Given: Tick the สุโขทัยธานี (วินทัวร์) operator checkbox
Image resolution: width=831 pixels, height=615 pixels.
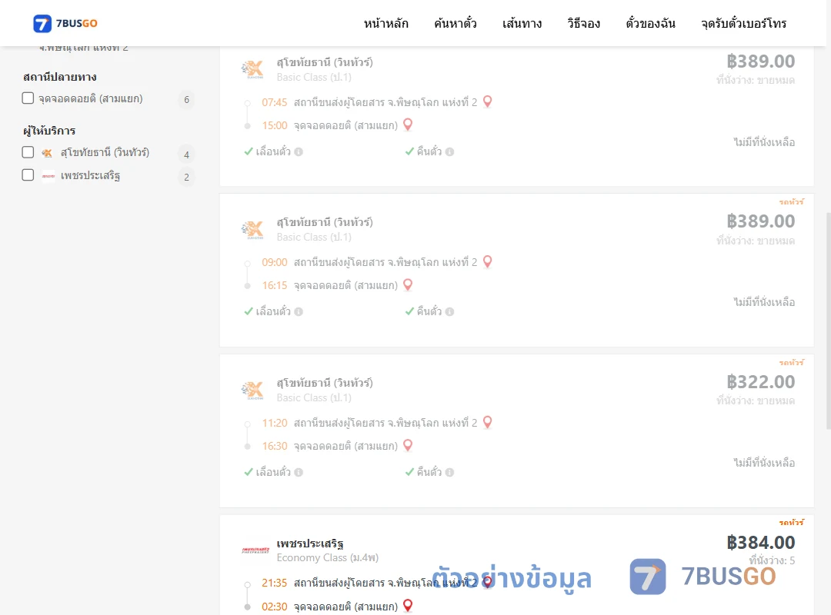Looking at the screenshot, I should (28, 152).
